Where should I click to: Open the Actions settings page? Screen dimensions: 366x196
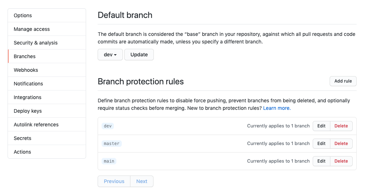(22, 152)
